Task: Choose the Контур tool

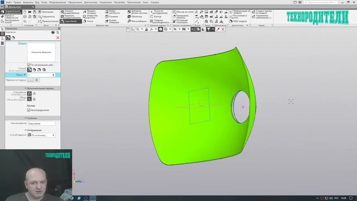Action: click(156, 17)
